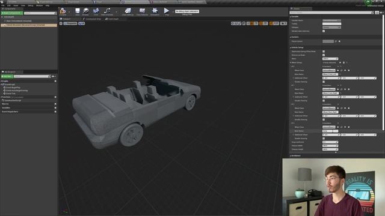Add a new function with plus

pyautogui.click(x=55, y=97)
